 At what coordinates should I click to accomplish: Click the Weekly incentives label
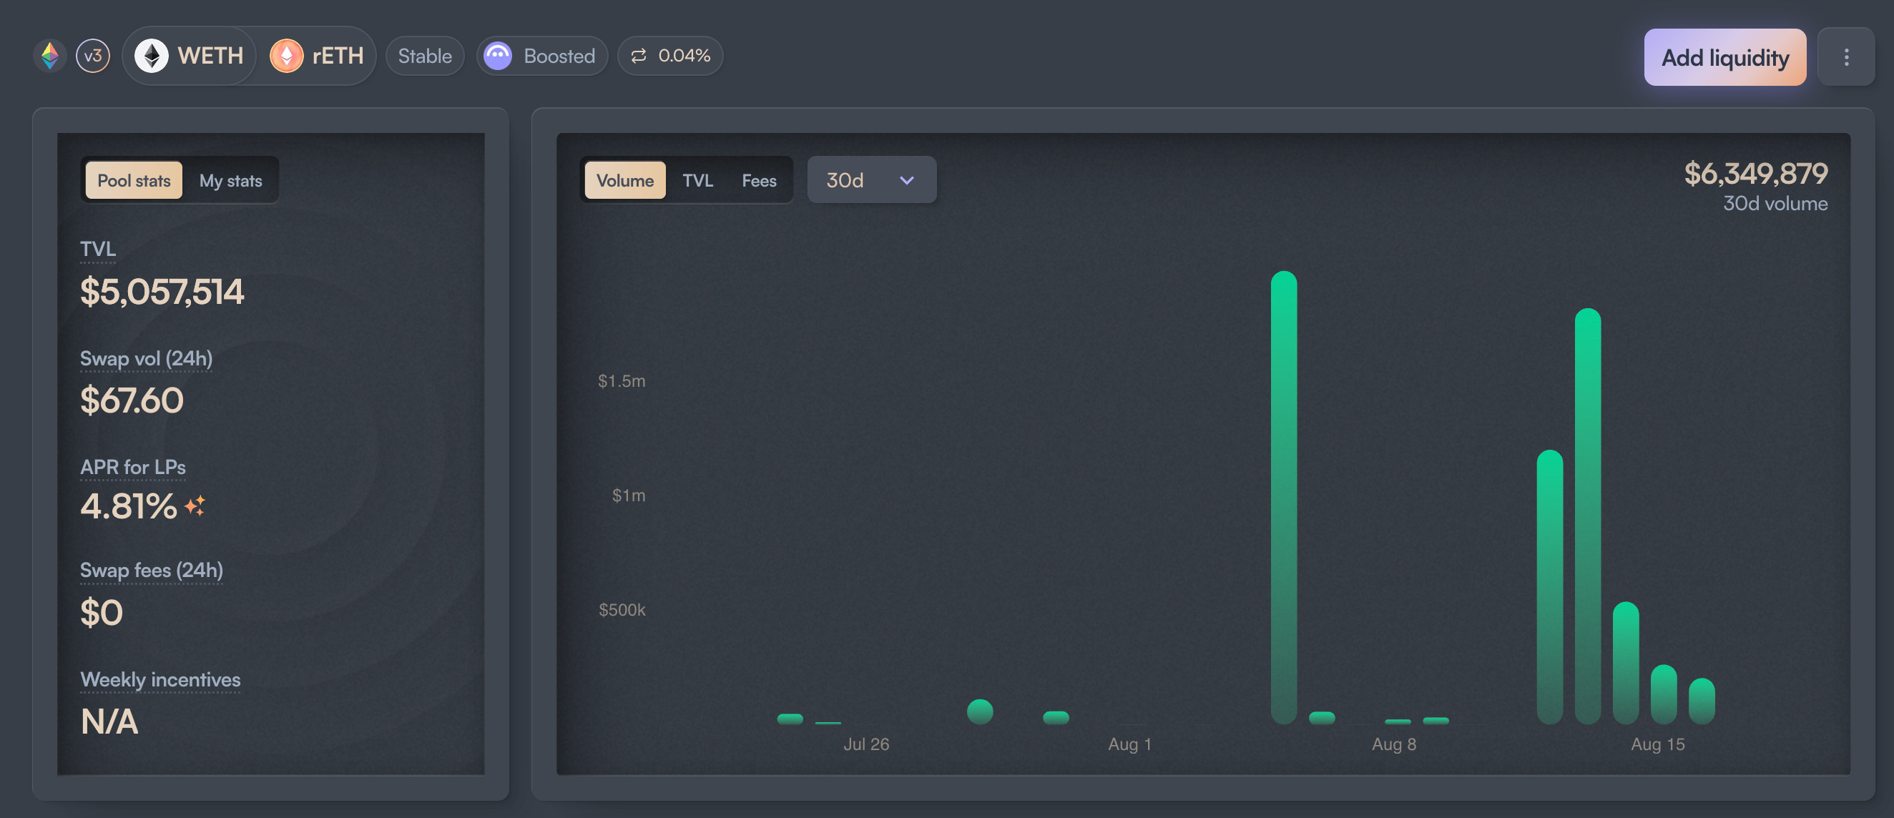[160, 679]
